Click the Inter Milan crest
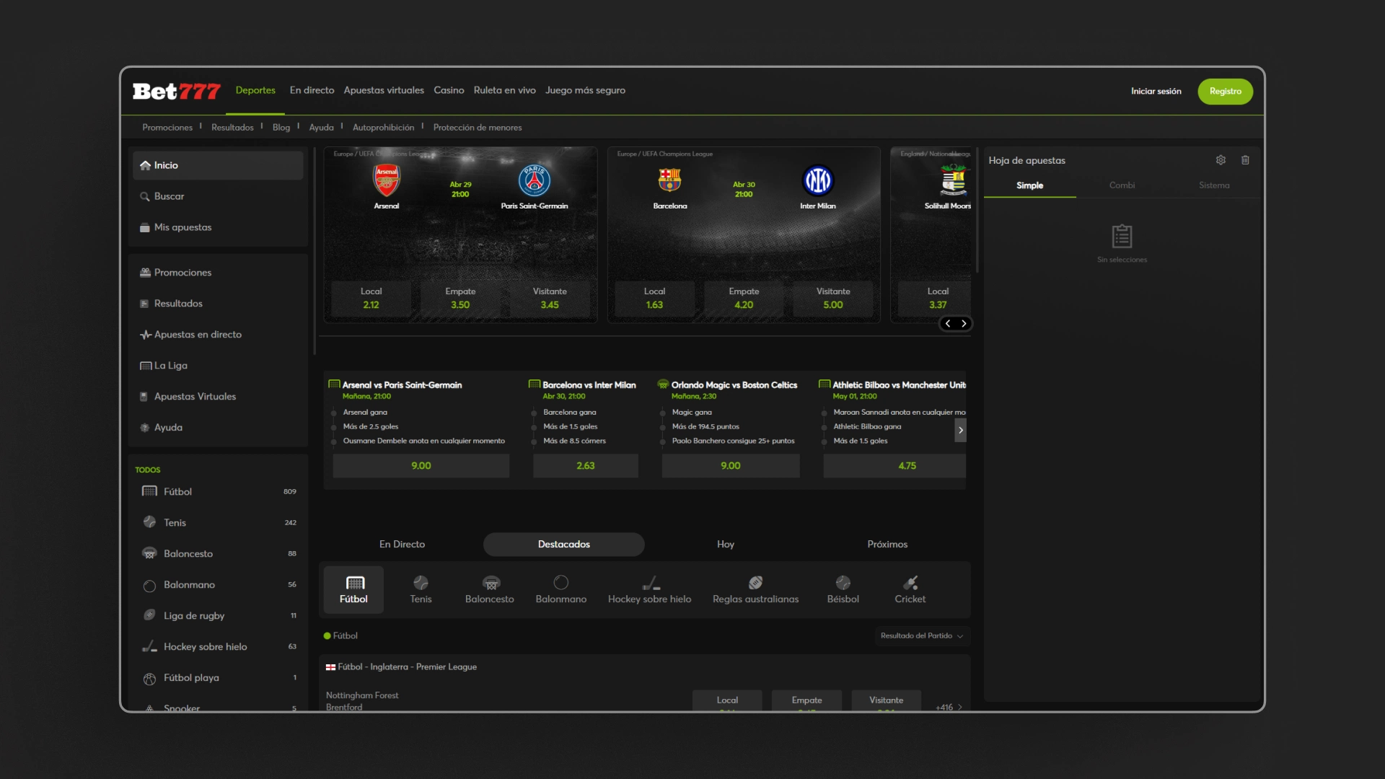The width and height of the screenshot is (1385, 779). pyautogui.click(x=818, y=180)
